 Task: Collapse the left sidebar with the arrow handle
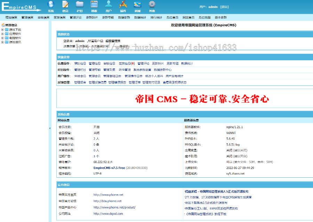coord(50,128)
